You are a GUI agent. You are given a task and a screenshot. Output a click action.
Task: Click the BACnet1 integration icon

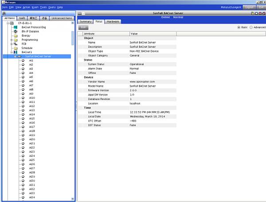pyautogui.click(x=16, y=52)
